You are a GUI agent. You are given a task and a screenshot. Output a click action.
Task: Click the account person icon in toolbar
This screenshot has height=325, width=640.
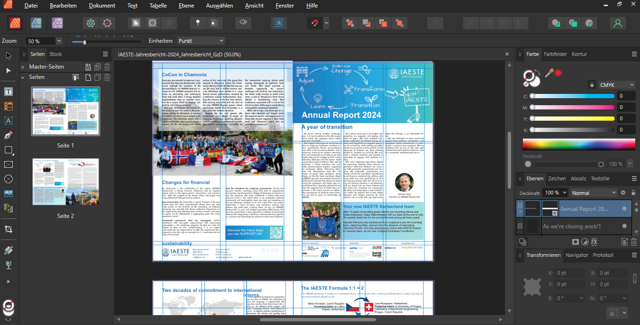pyautogui.click(x=618, y=23)
